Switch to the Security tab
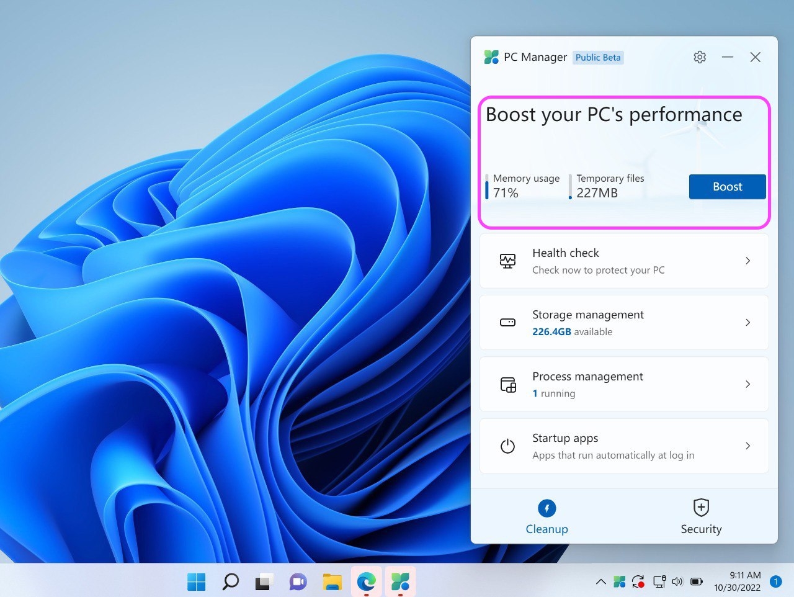Image resolution: width=794 pixels, height=597 pixels. point(701,517)
